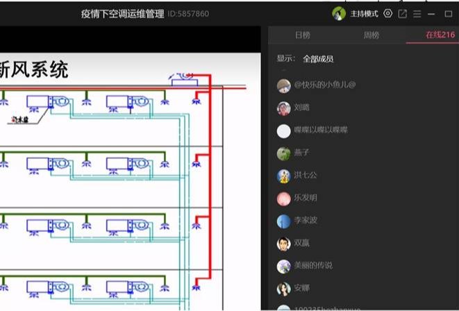This screenshot has height=311, width=459.
Task: Click the pop-out window icon beside settings
Action: click(403, 14)
